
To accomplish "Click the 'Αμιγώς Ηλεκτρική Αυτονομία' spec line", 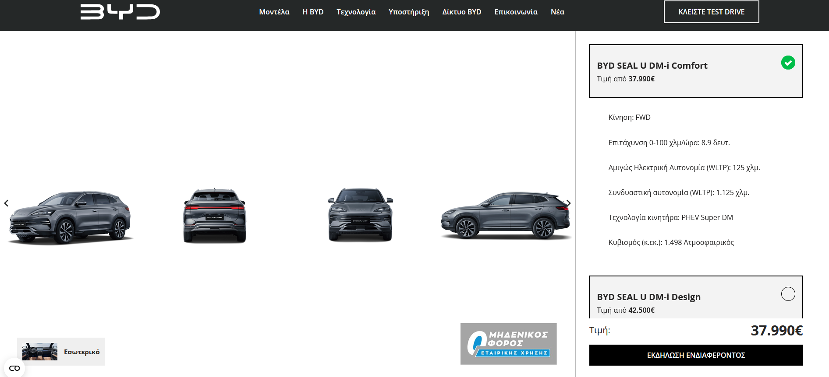I will 684,168.
